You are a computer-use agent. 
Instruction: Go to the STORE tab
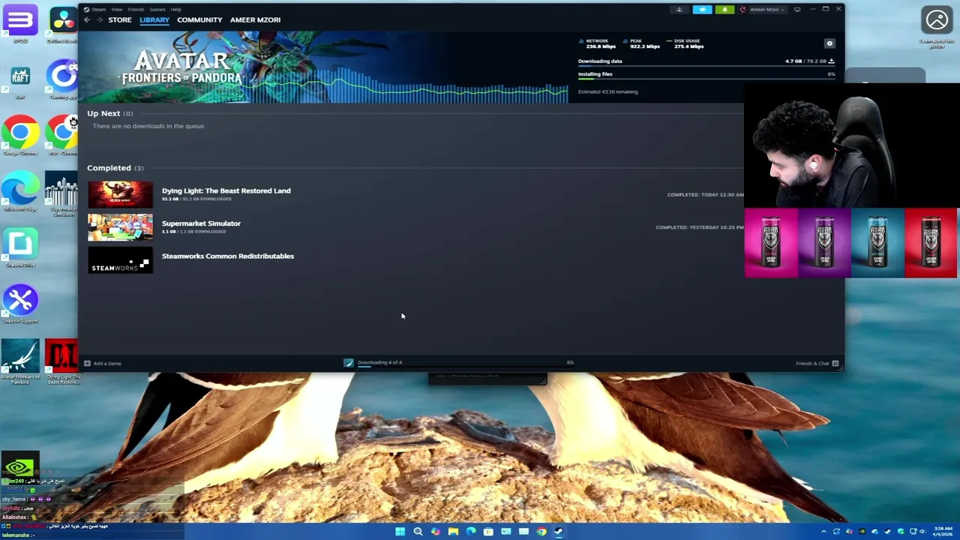(120, 20)
